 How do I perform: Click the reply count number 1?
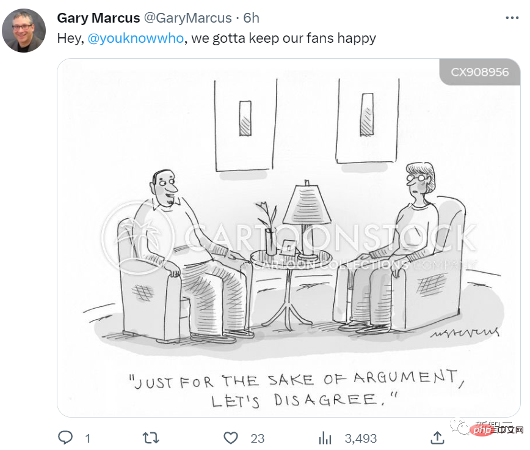88,438
